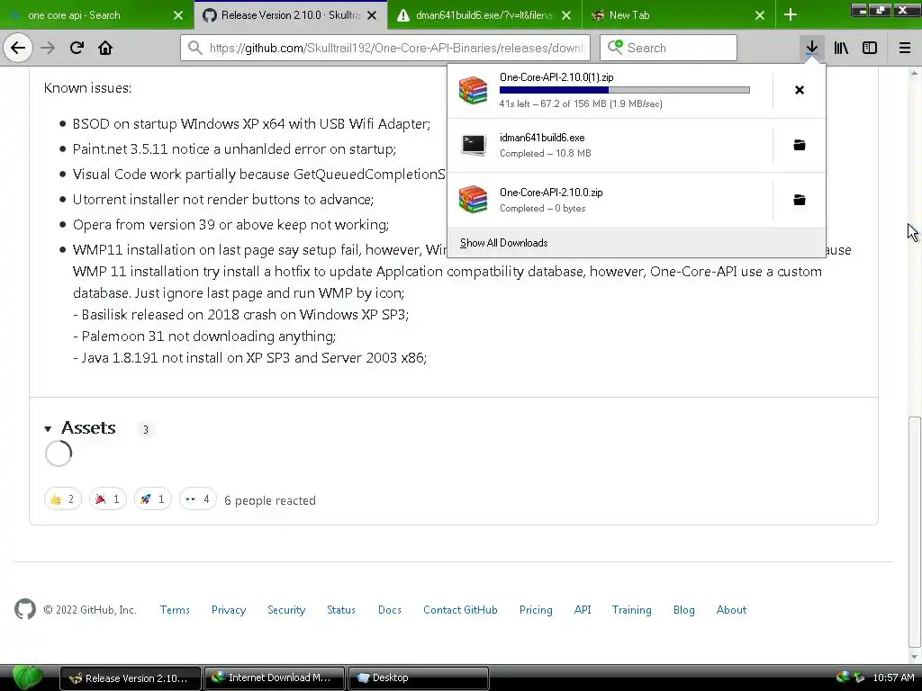Image resolution: width=922 pixels, height=691 pixels.
Task: Switch to the New Tab tab
Action: pyautogui.click(x=678, y=15)
